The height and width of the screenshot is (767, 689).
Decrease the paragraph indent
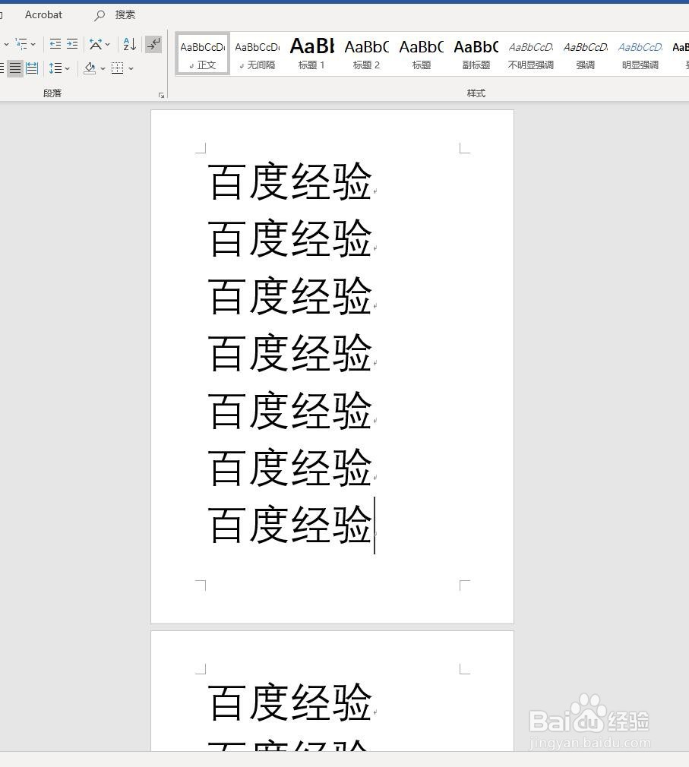pyautogui.click(x=55, y=45)
